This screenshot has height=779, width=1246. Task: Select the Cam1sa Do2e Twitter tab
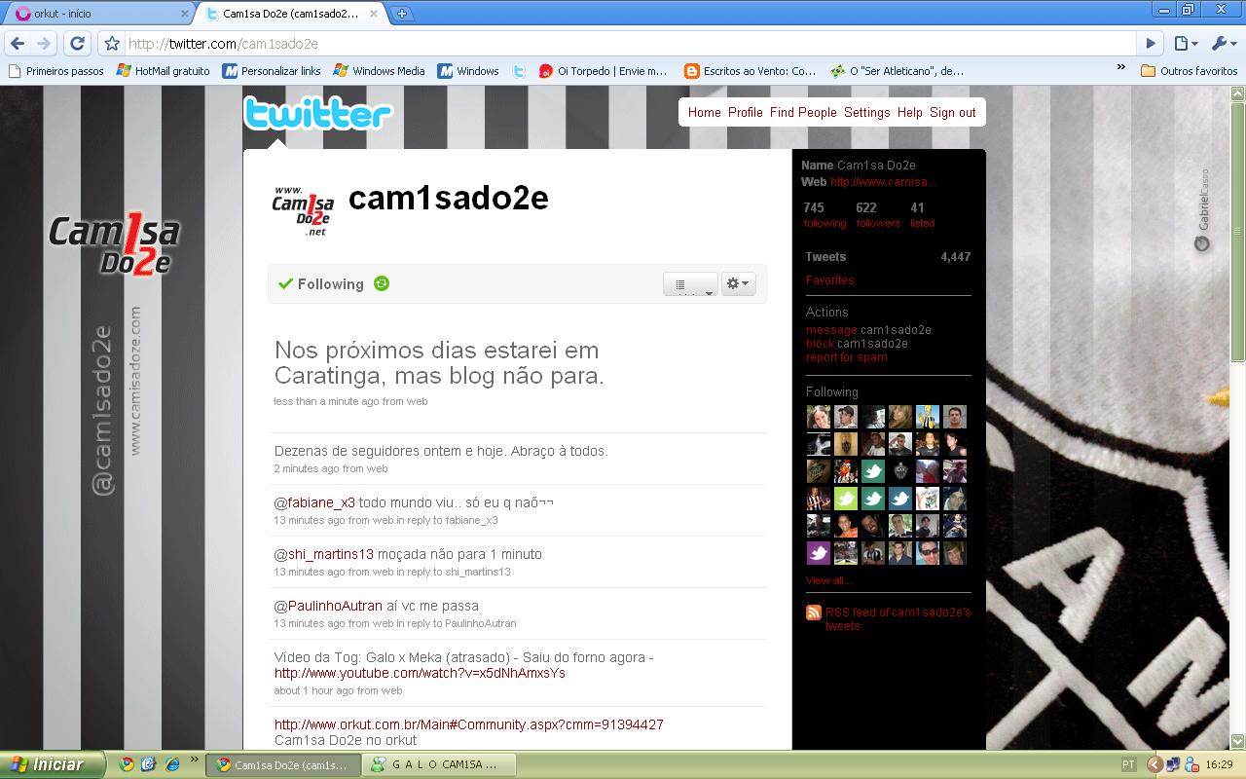pos(290,14)
